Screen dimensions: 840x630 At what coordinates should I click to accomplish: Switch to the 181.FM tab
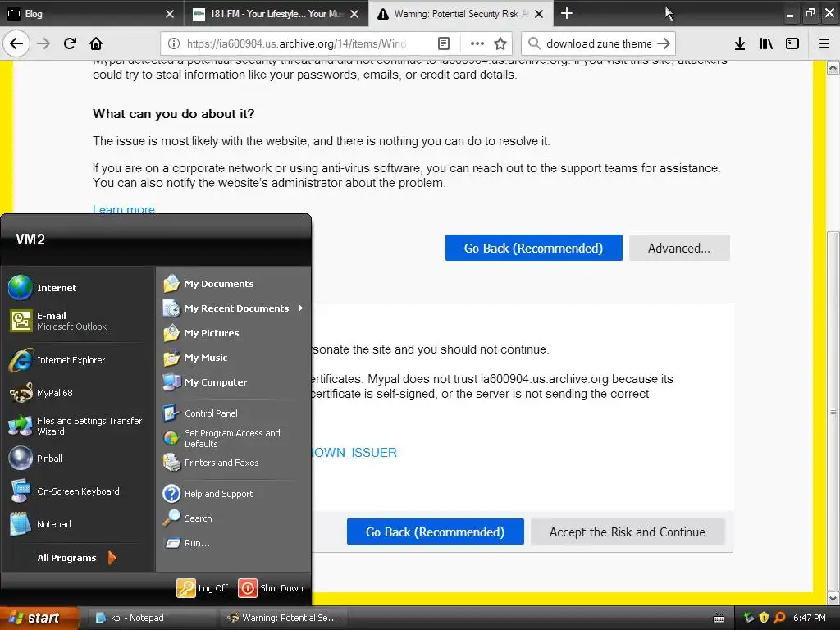pos(276,13)
